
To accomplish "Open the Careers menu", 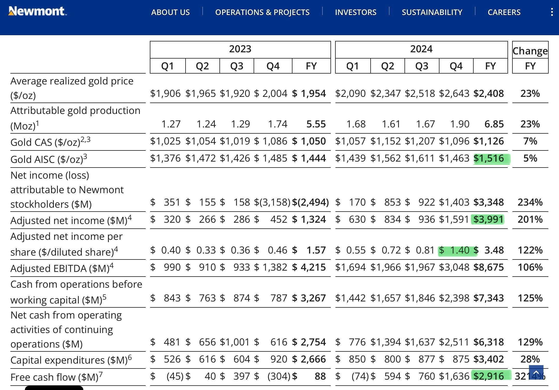I will tap(504, 12).
